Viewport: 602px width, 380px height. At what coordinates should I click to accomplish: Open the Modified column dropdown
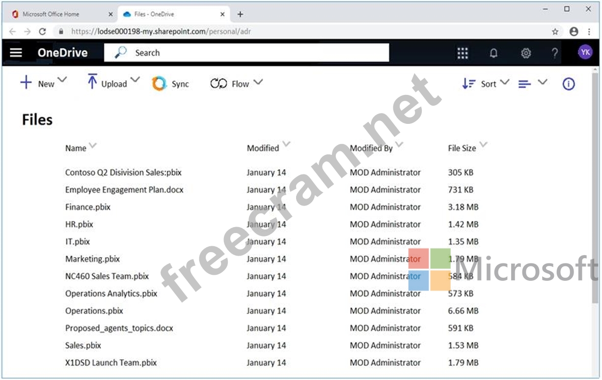[x=287, y=145]
